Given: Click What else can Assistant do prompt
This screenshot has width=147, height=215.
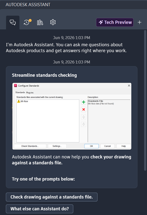Looking at the screenshot, I should tap(40, 209).
